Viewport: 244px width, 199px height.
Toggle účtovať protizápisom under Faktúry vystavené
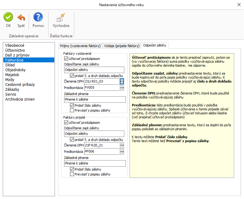(x=66, y=59)
